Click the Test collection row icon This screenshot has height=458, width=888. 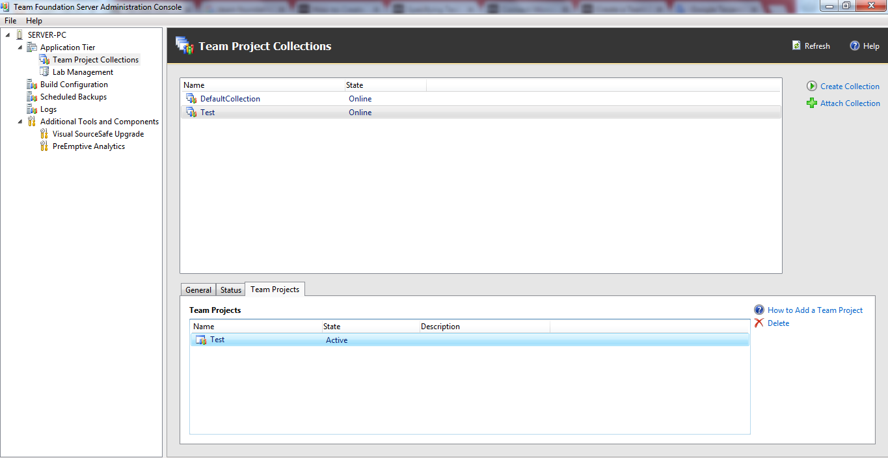[191, 112]
